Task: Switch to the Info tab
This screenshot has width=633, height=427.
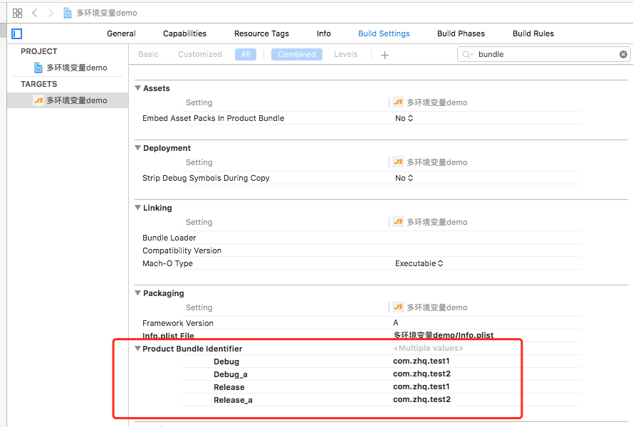Action: point(324,33)
